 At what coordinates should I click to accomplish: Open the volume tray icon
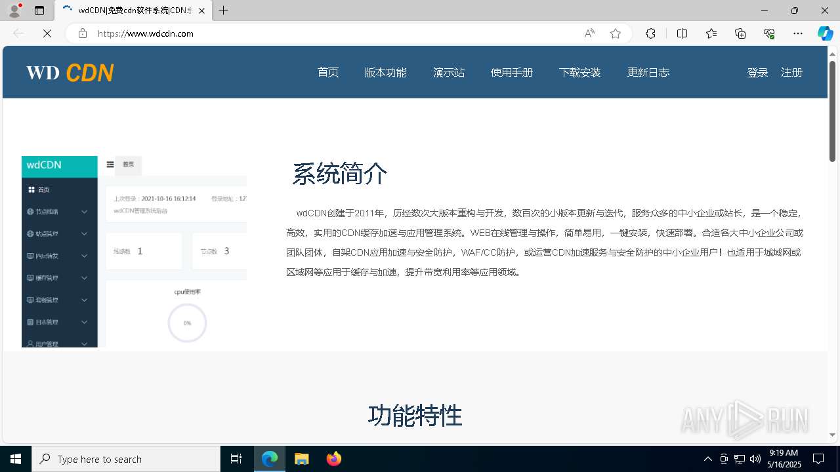tap(755, 459)
